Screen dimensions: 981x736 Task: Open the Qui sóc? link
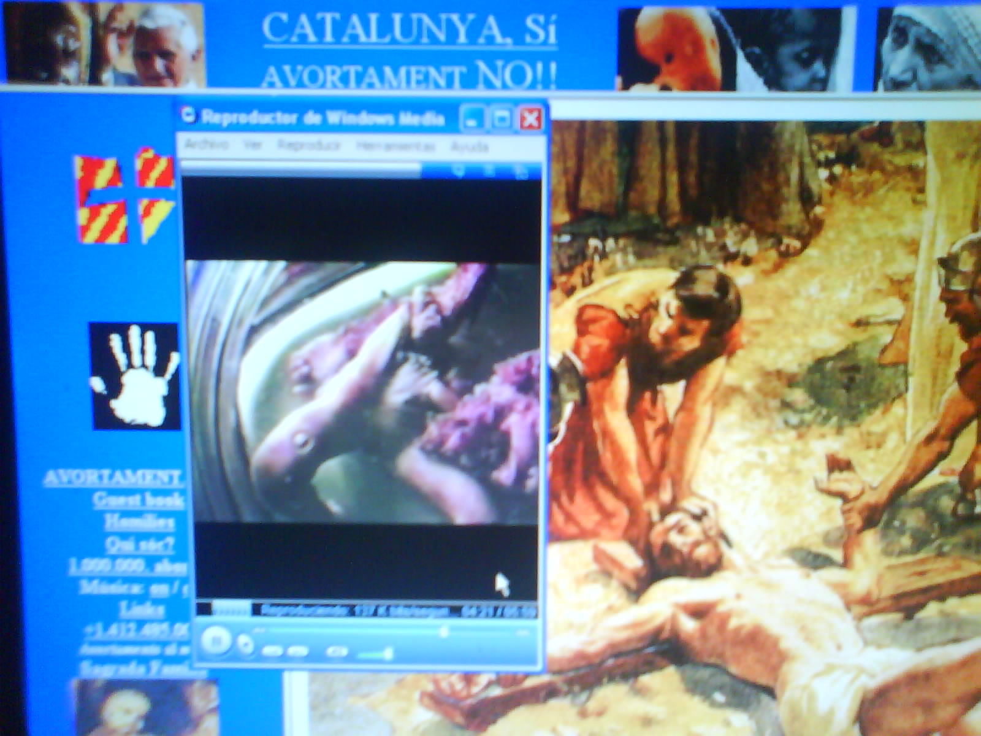click(x=139, y=544)
